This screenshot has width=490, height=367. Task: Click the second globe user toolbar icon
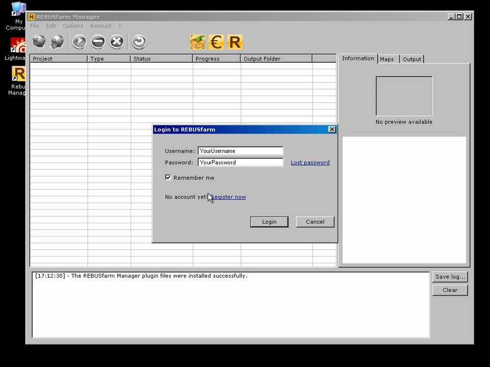(x=57, y=41)
